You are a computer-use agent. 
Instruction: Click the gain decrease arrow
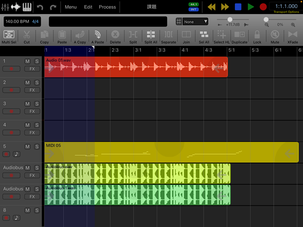click(x=220, y=25)
